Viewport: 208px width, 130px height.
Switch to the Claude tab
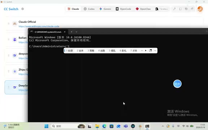[73, 9]
